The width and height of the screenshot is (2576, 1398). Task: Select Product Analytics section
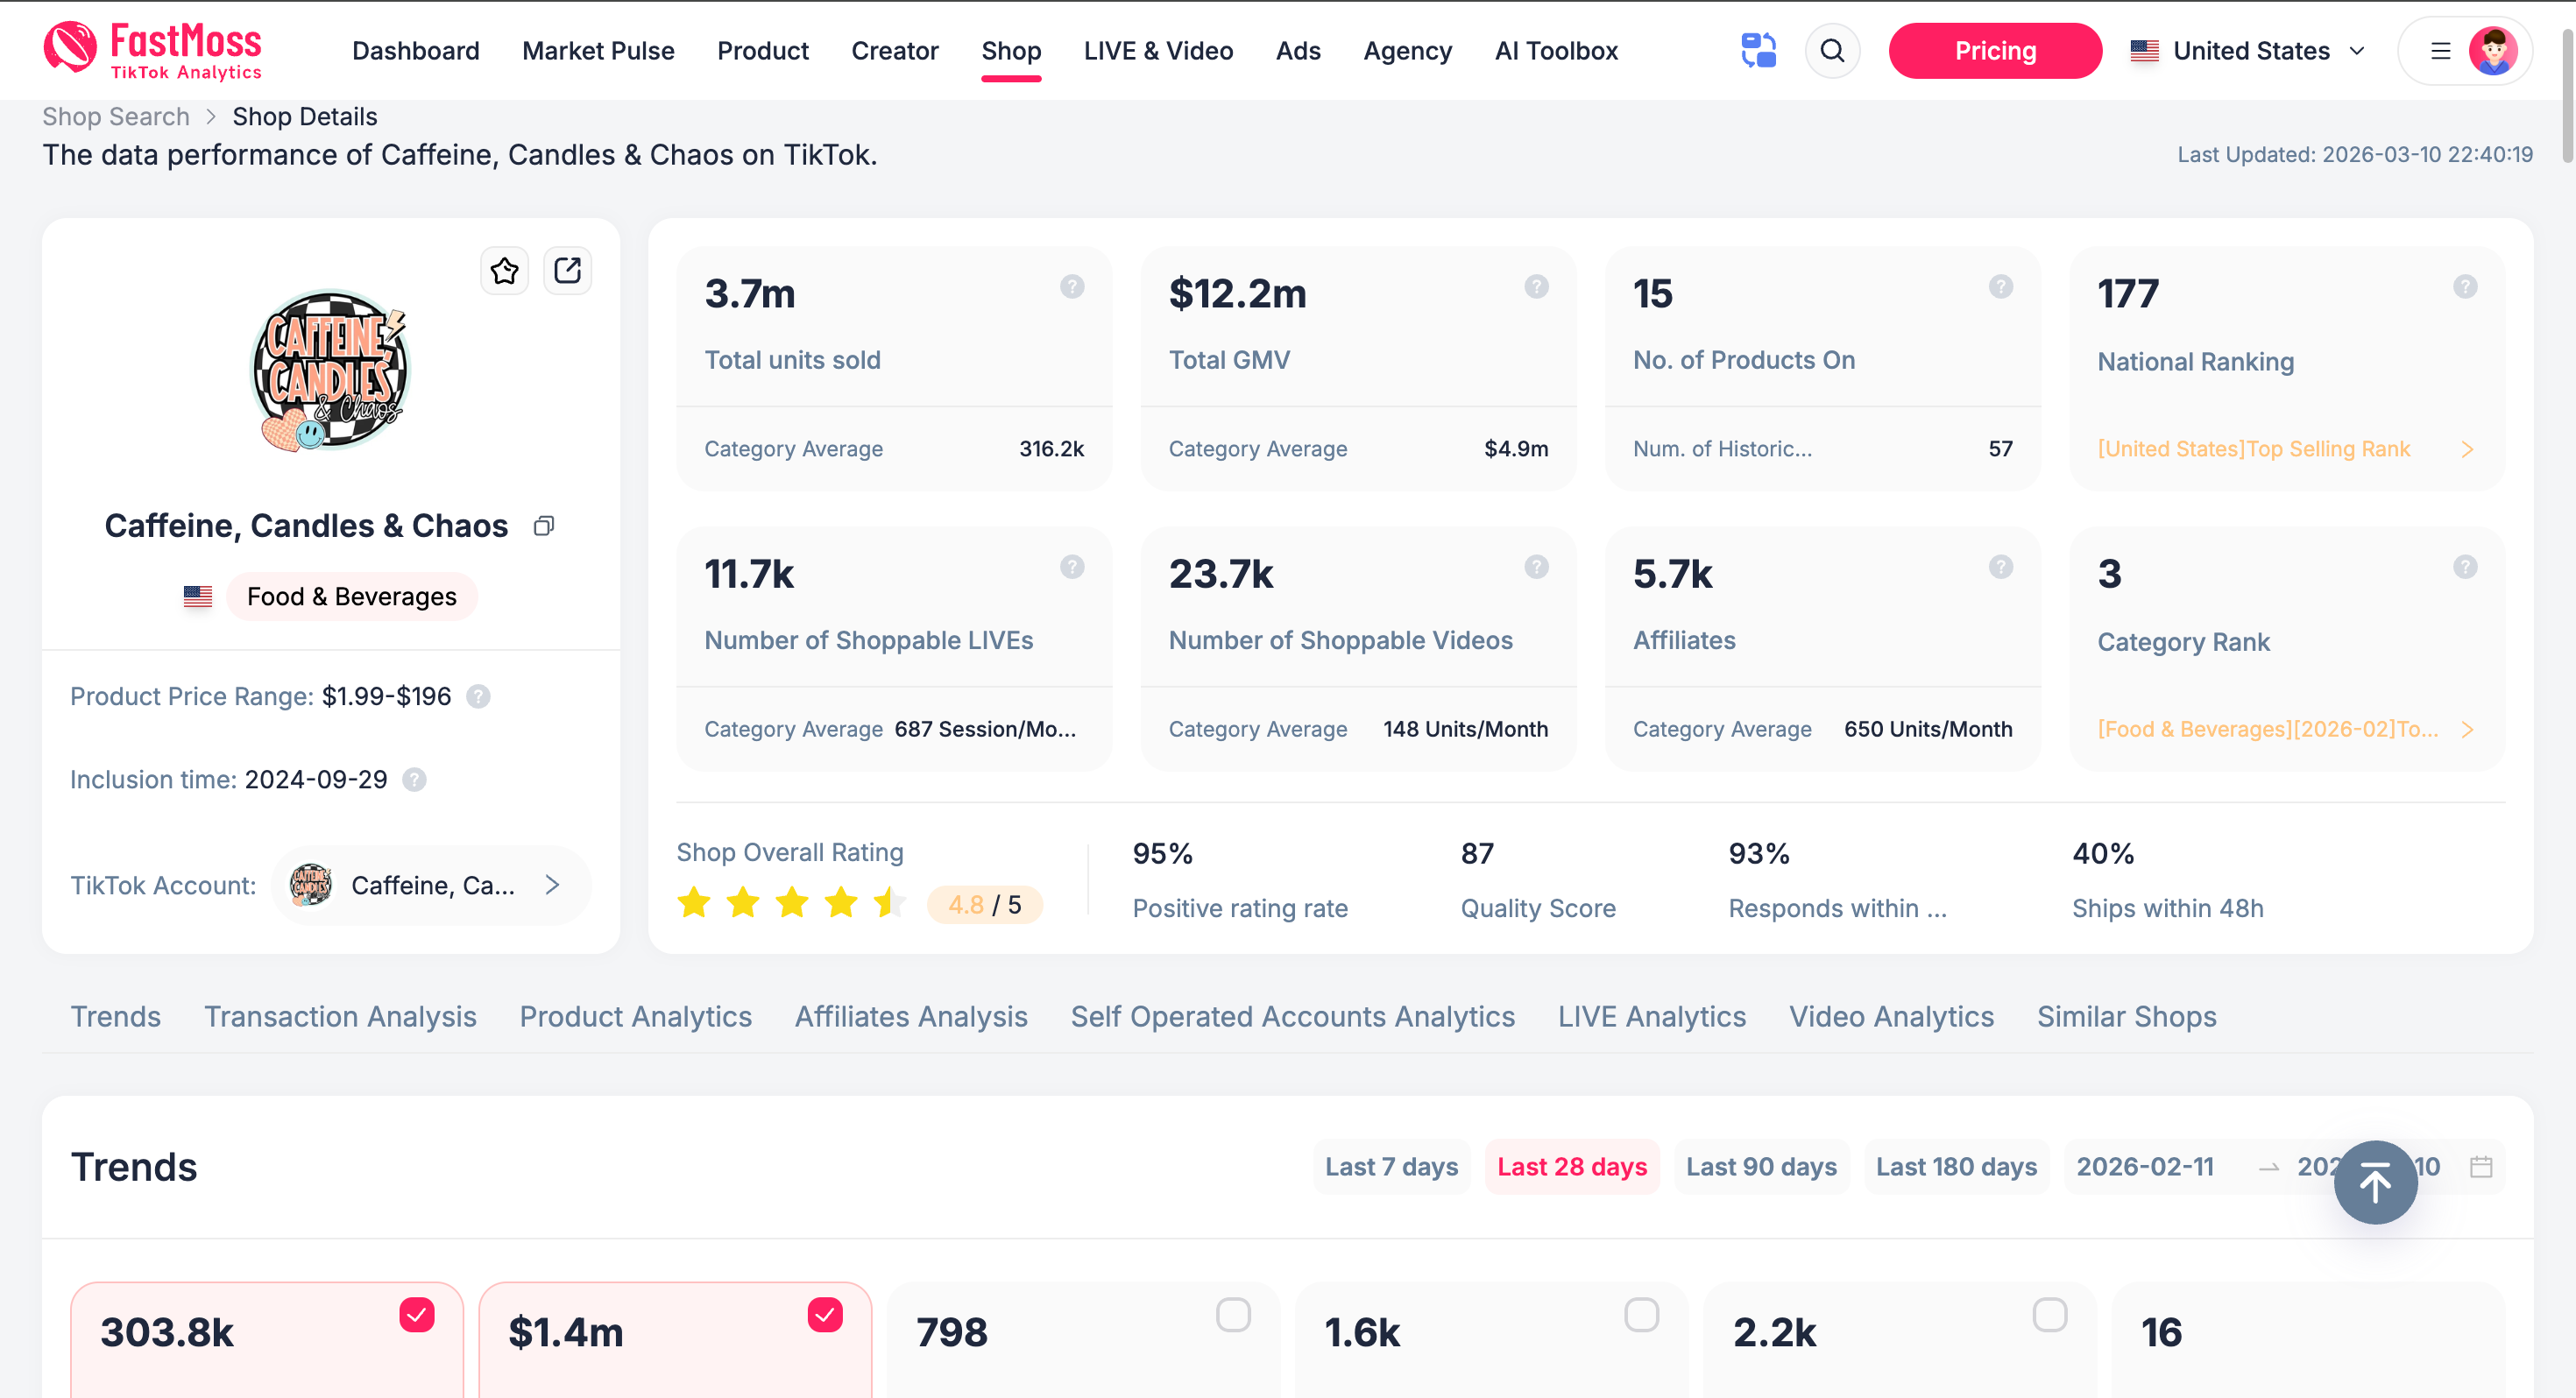pos(636,1016)
